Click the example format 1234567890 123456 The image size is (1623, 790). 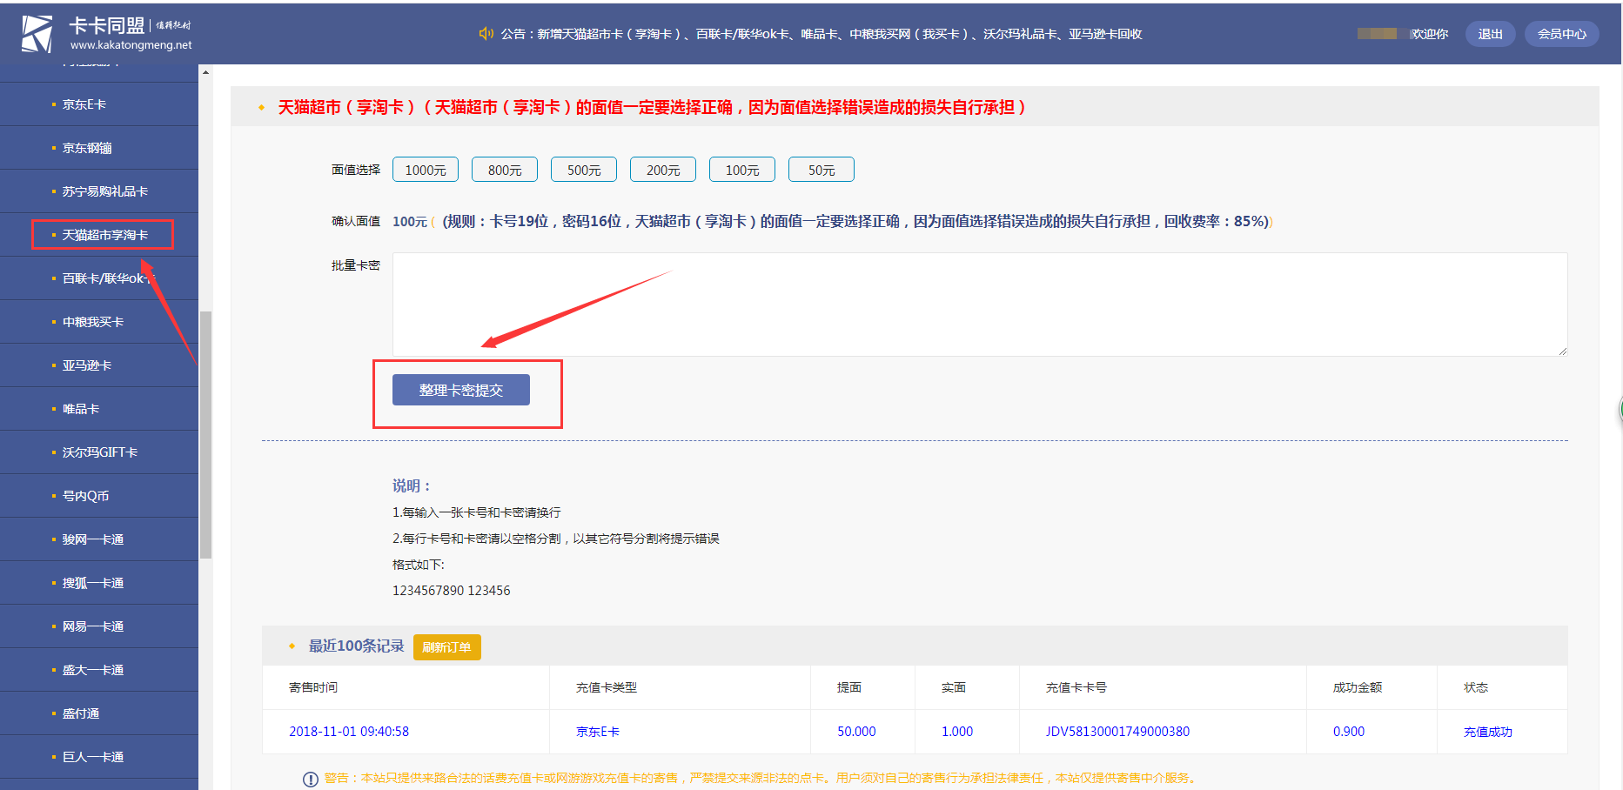pyautogui.click(x=452, y=591)
